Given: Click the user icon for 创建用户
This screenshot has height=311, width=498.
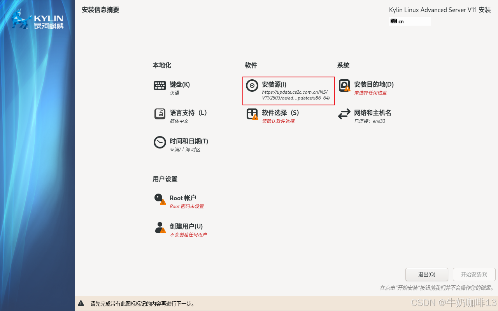Looking at the screenshot, I should 160,227.
